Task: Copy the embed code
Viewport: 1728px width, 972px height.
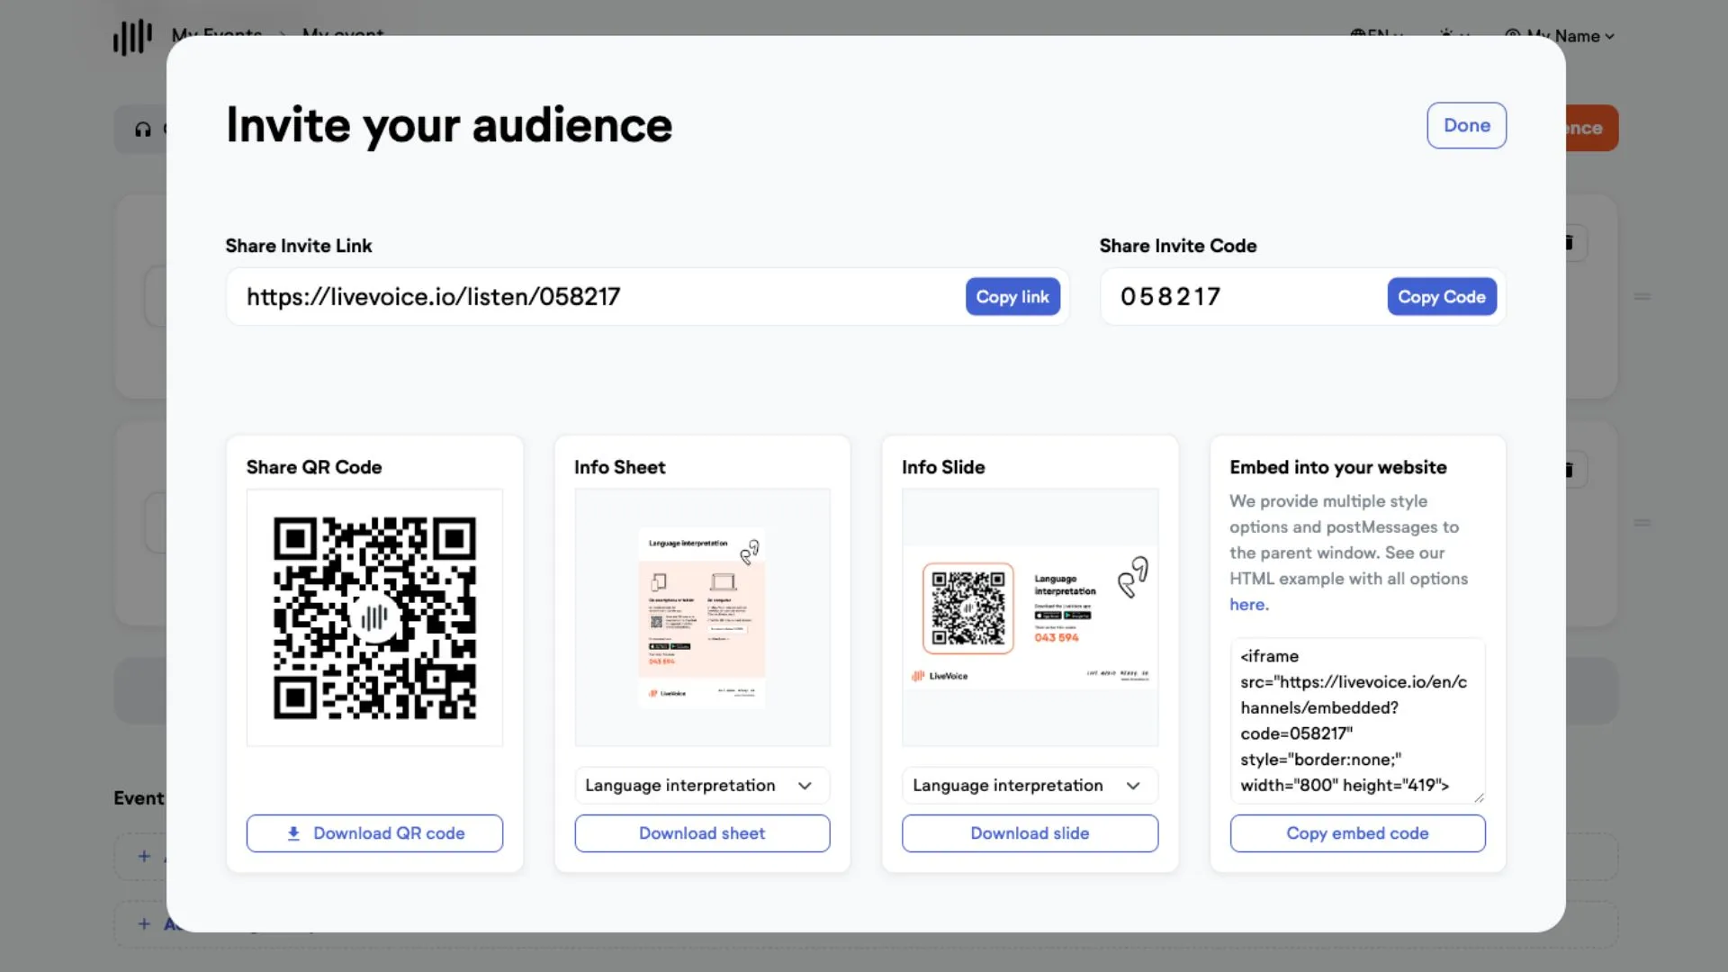Action: point(1357,833)
